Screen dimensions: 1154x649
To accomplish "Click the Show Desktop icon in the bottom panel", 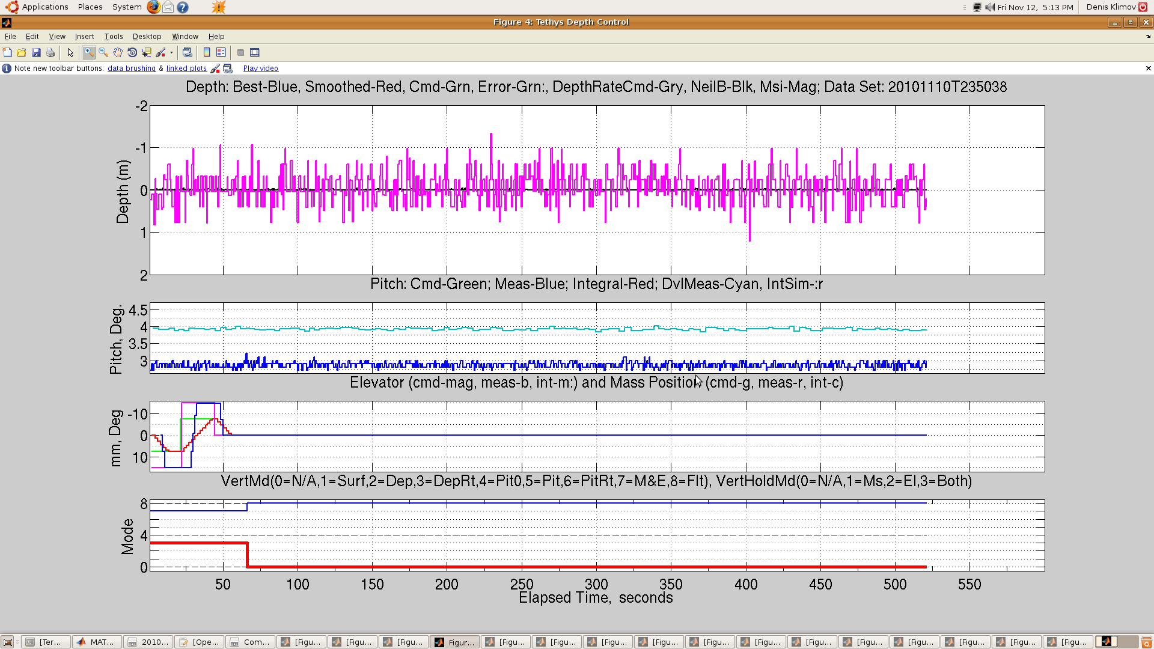I will [8, 642].
